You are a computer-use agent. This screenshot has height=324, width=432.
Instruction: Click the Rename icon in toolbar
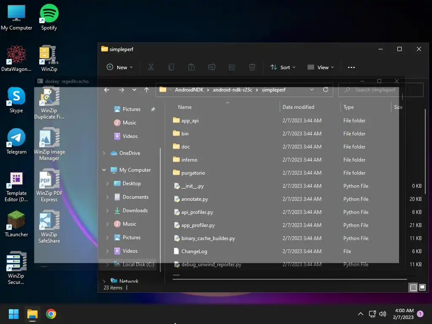click(212, 67)
